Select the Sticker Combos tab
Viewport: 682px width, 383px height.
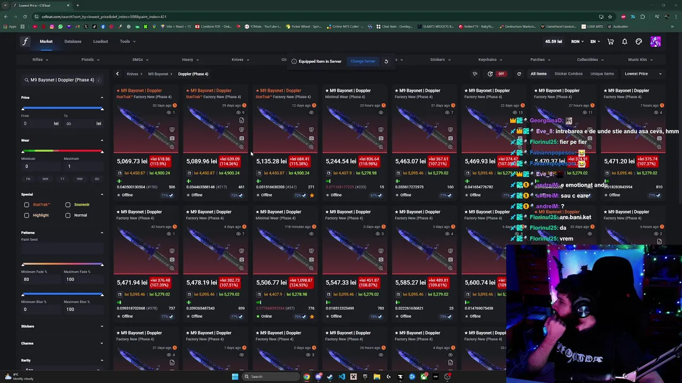pos(569,74)
